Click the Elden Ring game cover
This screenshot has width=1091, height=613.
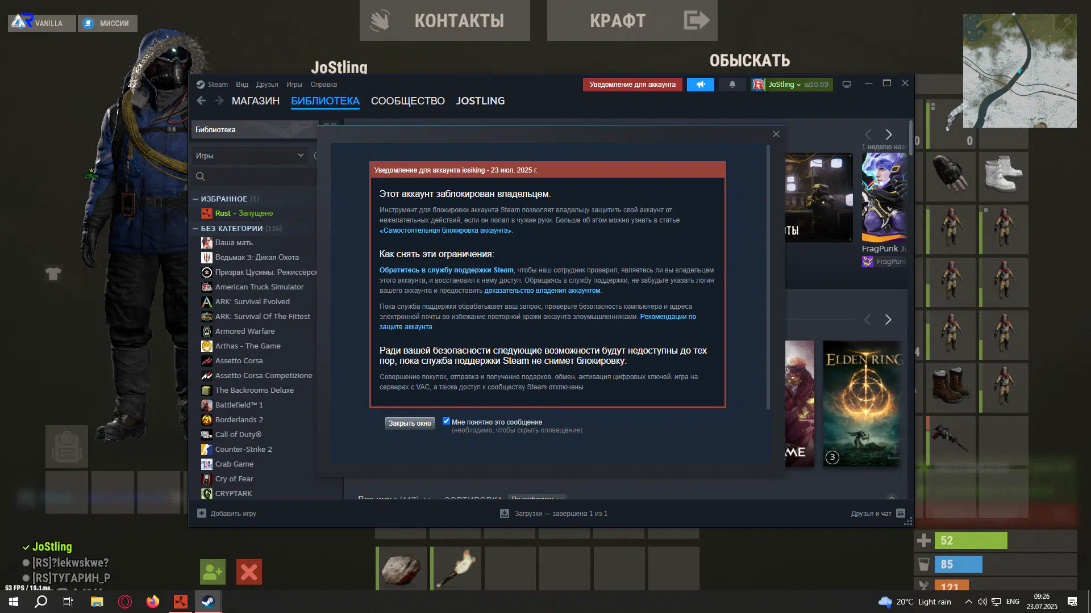(863, 404)
